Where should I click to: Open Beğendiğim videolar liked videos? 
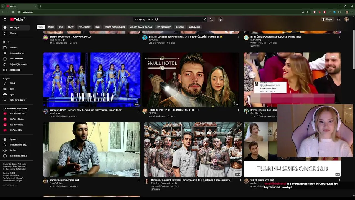[x=16, y=64]
